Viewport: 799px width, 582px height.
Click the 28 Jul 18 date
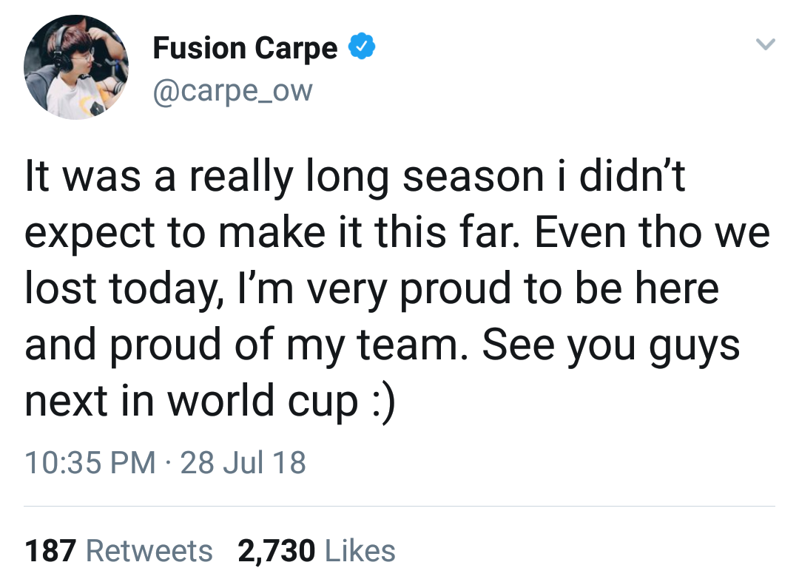243,463
